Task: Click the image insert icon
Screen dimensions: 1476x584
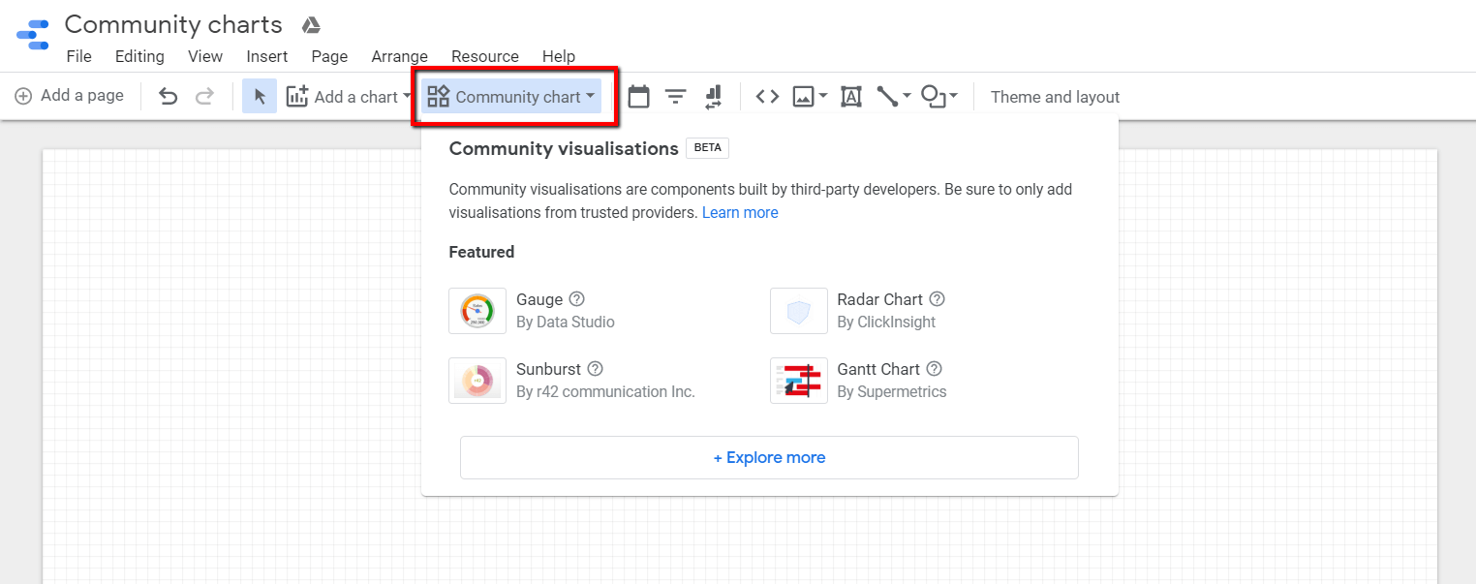Action: [803, 96]
